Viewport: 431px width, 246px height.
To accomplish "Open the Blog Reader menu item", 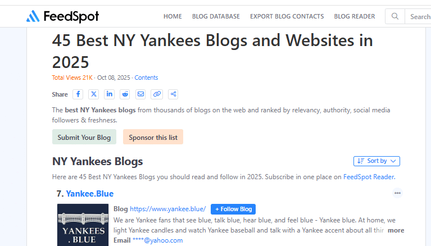I will (355, 16).
